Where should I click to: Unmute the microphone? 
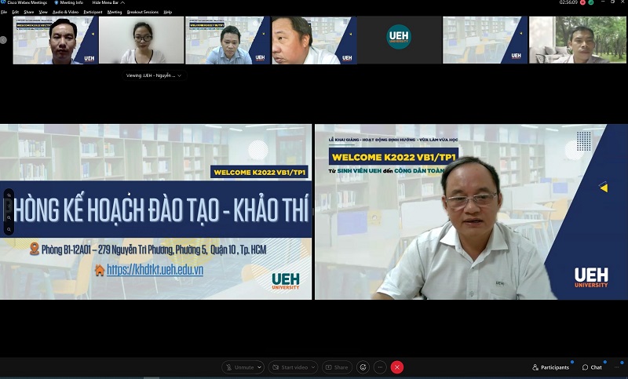pos(239,367)
